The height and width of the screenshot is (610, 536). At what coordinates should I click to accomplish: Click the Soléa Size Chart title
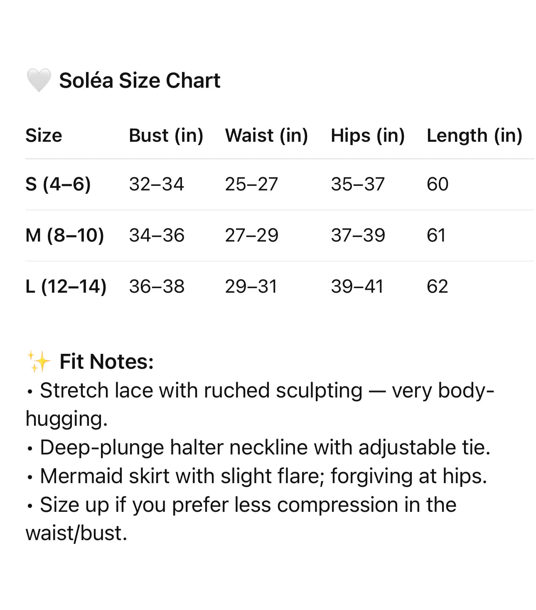point(140,80)
